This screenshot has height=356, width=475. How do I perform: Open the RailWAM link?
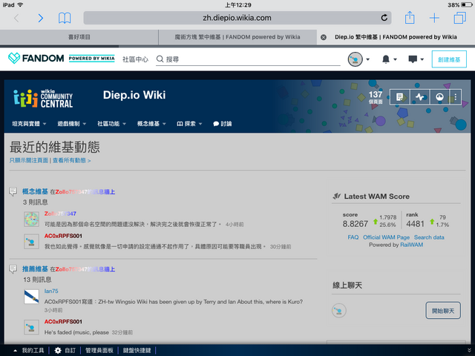pos(411,245)
